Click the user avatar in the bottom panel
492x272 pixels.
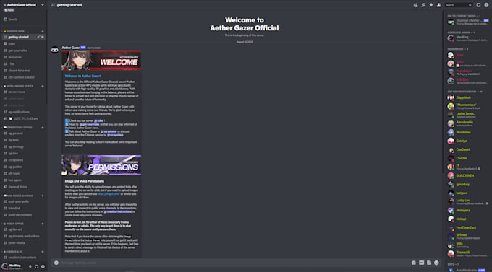[5, 266]
